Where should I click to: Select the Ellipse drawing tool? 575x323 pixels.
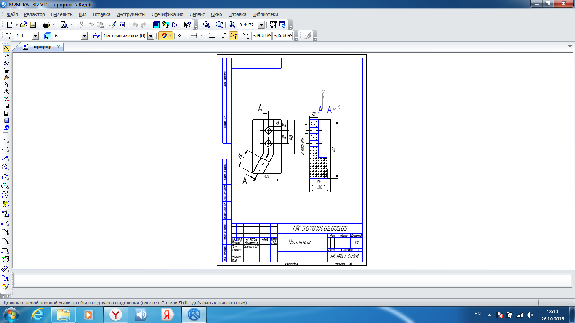click(x=5, y=185)
